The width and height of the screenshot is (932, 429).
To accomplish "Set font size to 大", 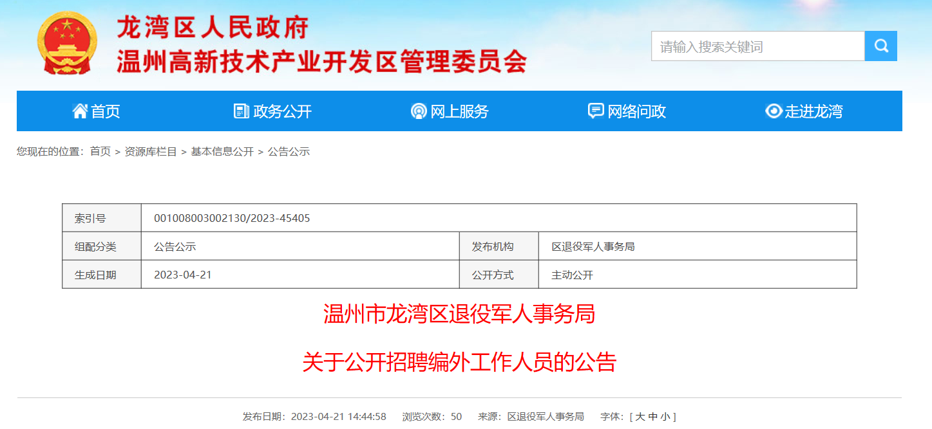I will (x=640, y=417).
